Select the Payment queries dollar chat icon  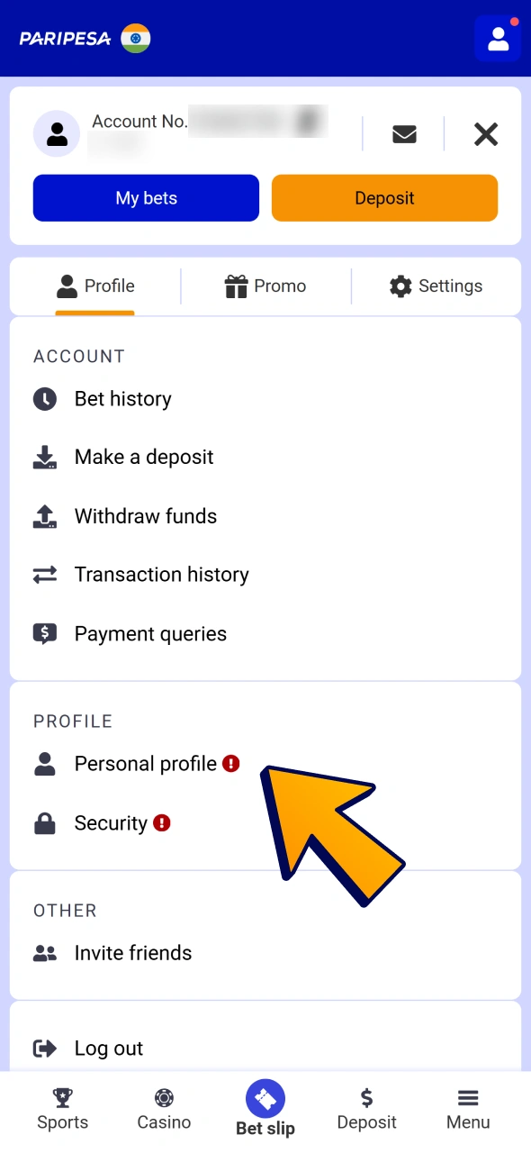45,633
